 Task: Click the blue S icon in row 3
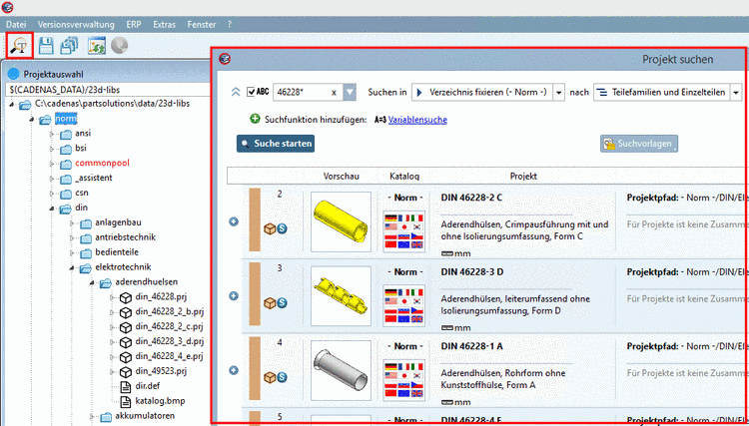[x=283, y=303]
